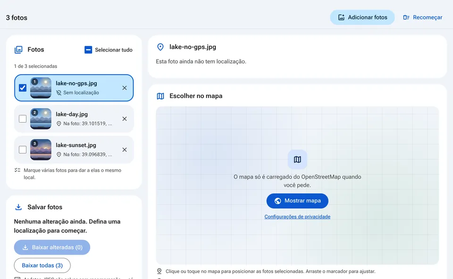Click the checklist icon beside Marque várias fotos
This screenshot has width=453, height=279.
point(17,170)
